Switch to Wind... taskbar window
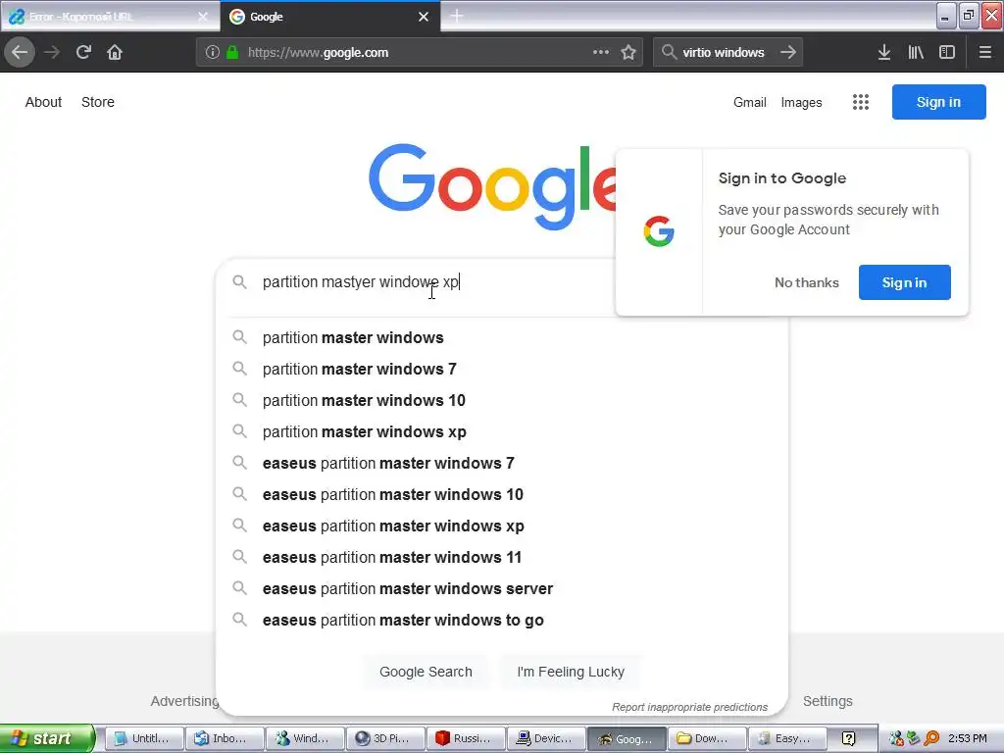This screenshot has width=1004, height=753. pos(305,738)
